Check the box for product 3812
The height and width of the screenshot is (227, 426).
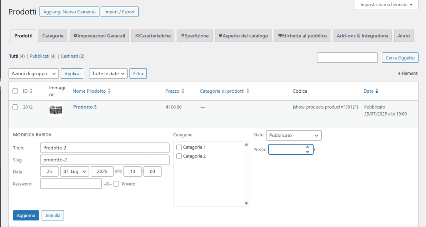(15, 107)
